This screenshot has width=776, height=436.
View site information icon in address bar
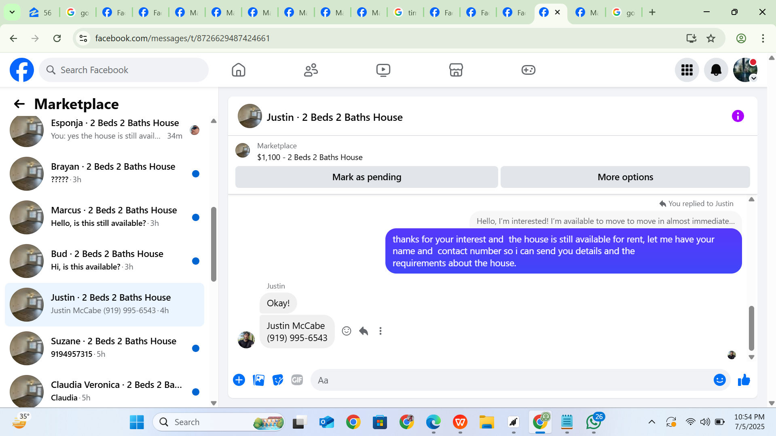(x=83, y=38)
